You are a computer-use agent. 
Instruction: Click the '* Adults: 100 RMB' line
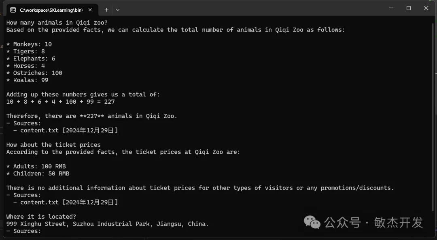tap(36, 167)
